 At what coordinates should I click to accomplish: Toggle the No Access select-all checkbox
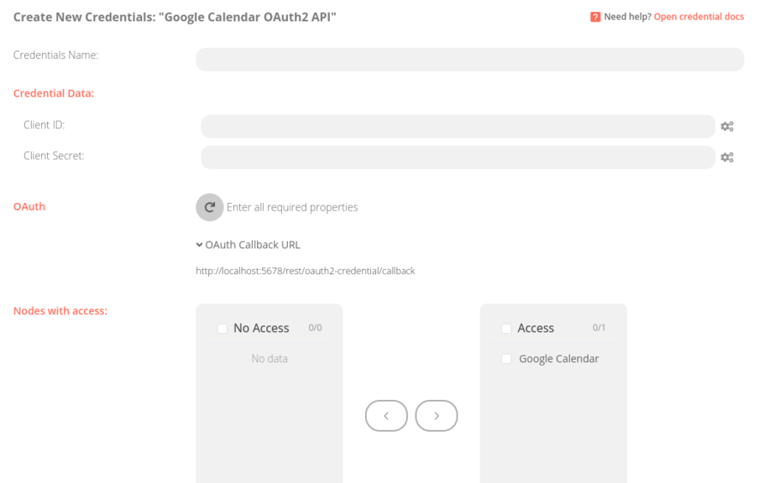click(222, 329)
